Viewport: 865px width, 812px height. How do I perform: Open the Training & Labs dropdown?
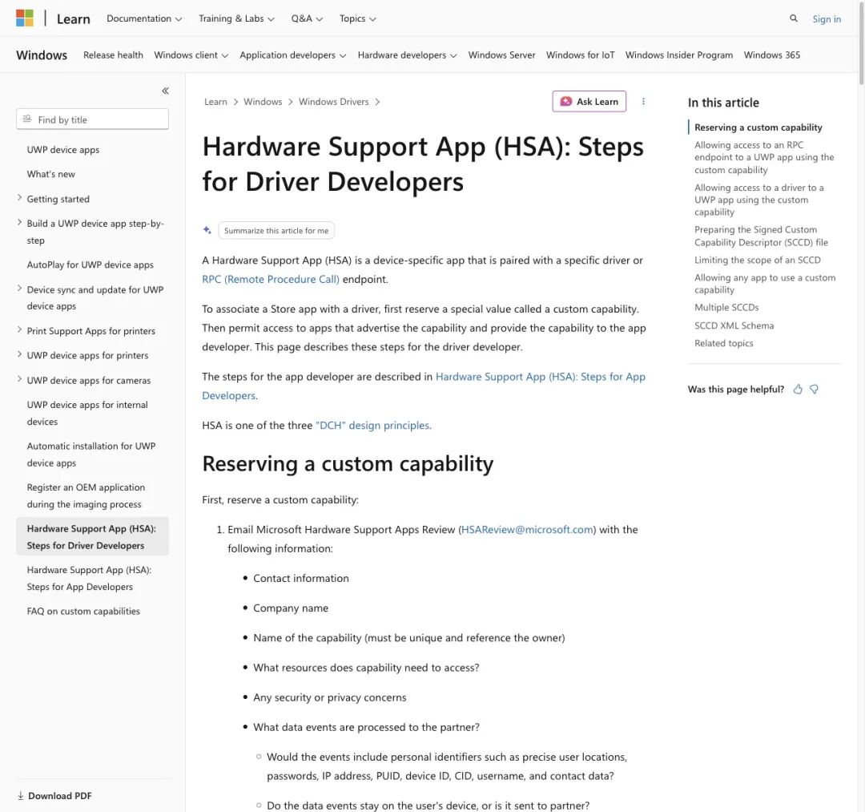coord(236,18)
